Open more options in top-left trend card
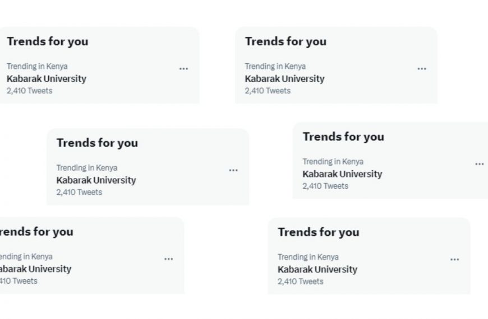The width and height of the screenshot is (488, 319). (183, 69)
